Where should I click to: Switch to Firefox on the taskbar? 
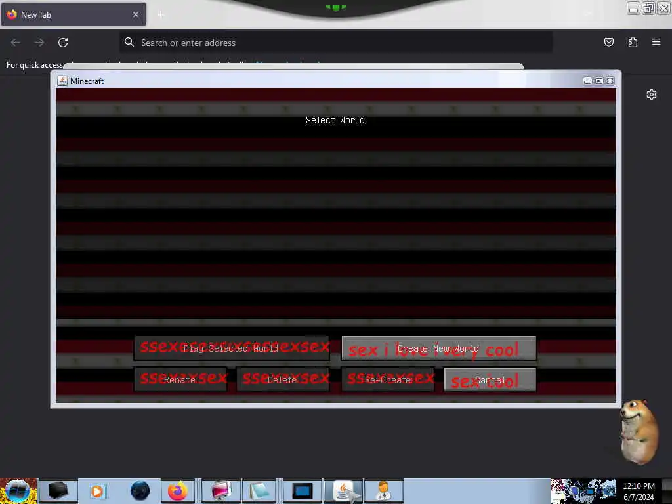(177, 491)
